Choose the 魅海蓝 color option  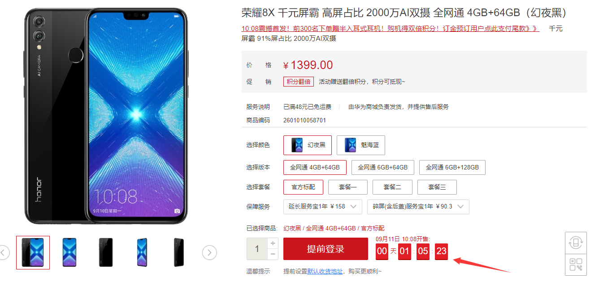point(361,145)
